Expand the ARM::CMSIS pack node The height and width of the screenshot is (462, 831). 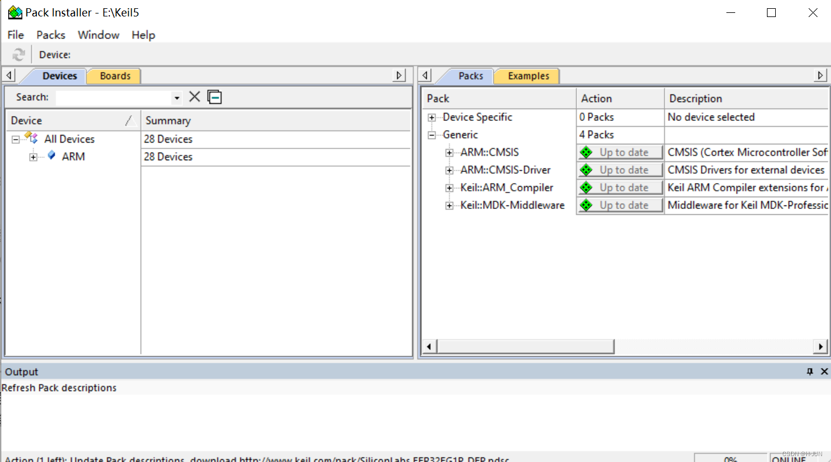(x=450, y=153)
